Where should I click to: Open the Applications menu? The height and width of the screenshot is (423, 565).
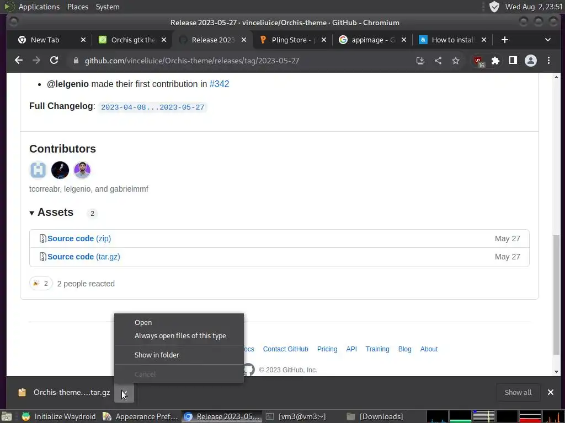click(39, 7)
